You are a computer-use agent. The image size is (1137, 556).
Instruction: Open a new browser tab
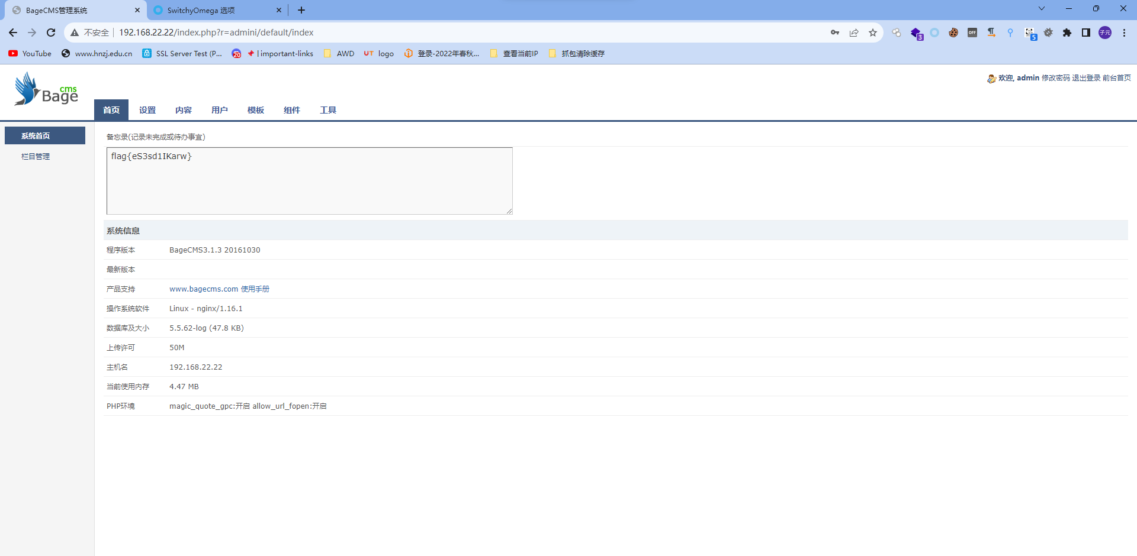coord(301,10)
